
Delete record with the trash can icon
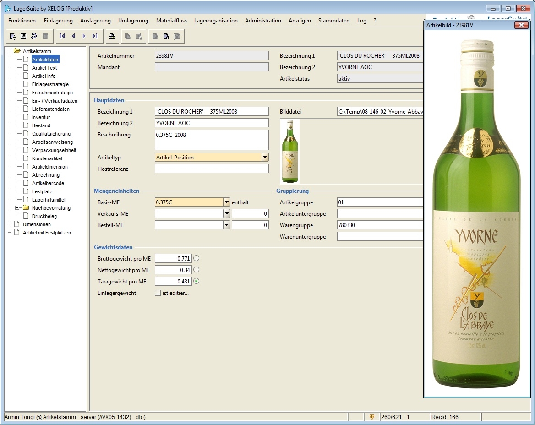45,36
